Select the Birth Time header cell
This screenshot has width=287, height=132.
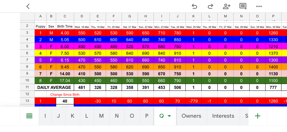coord(65,26)
